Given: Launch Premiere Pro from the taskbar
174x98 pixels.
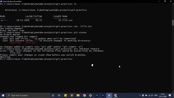Looking at the screenshot, I should (x=103, y=95).
